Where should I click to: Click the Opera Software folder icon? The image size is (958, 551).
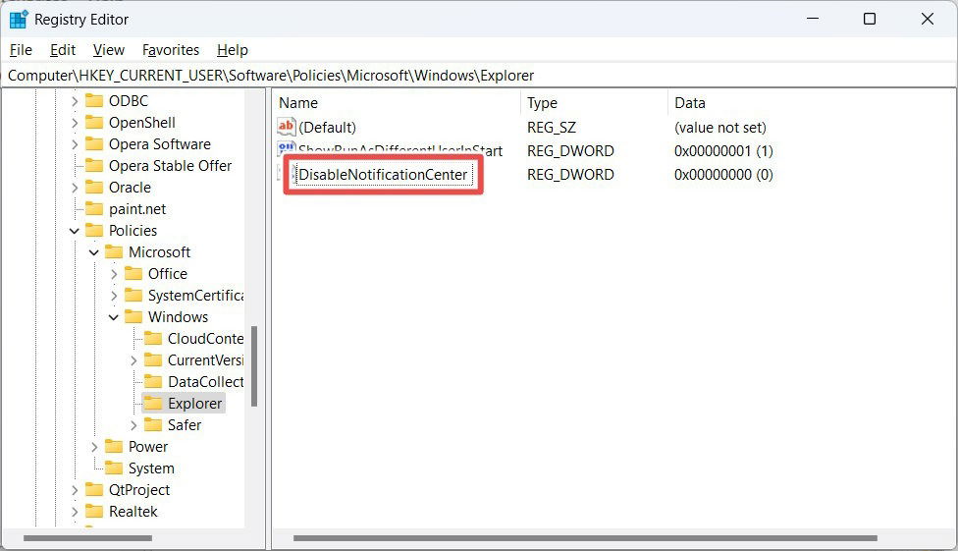(94, 144)
